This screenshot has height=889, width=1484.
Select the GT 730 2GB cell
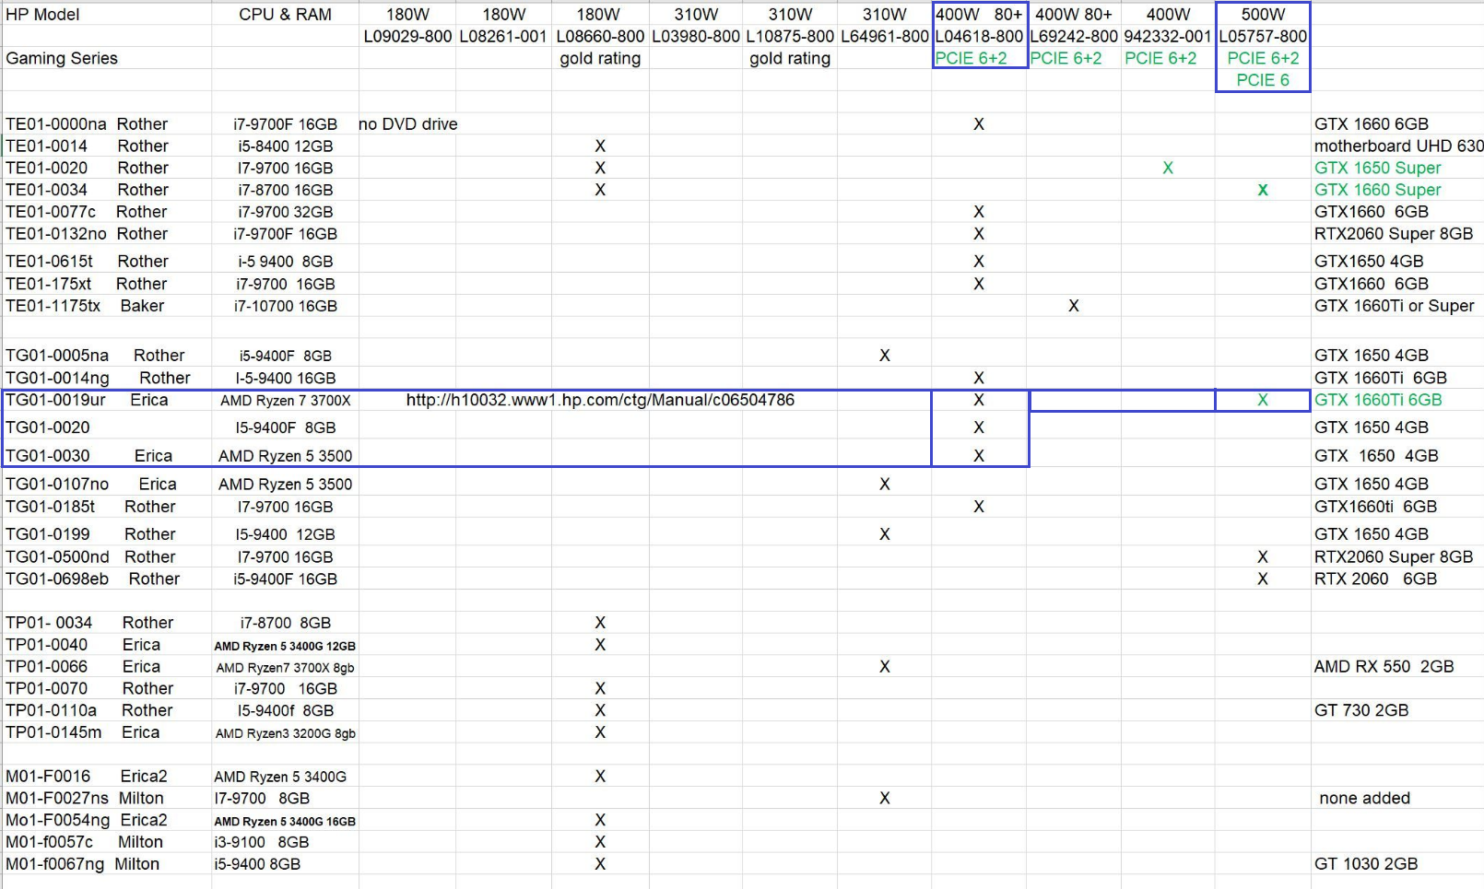click(1360, 710)
